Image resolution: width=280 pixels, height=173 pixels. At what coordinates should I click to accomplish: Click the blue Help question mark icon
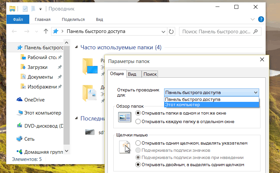[x=261, y=19]
